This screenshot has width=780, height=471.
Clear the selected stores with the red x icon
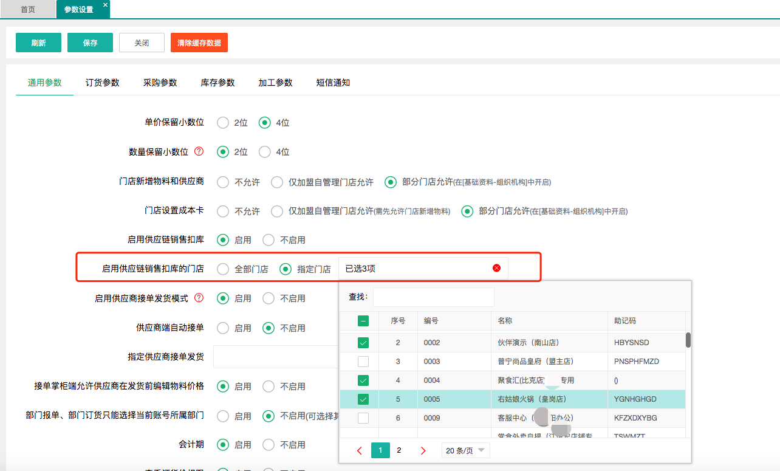pos(496,268)
